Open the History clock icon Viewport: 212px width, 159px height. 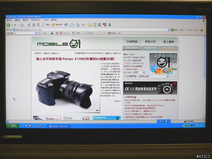coord(66,25)
